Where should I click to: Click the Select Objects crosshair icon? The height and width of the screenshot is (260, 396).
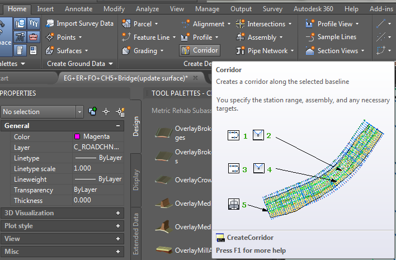click(106, 112)
